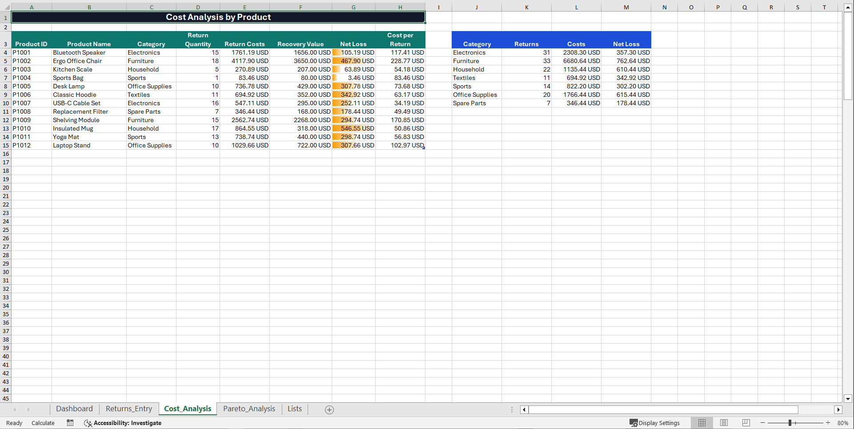Image resolution: width=854 pixels, height=429 pixels.
Task: Select the USB-C Cable Set cell
Action: [89, 103]
